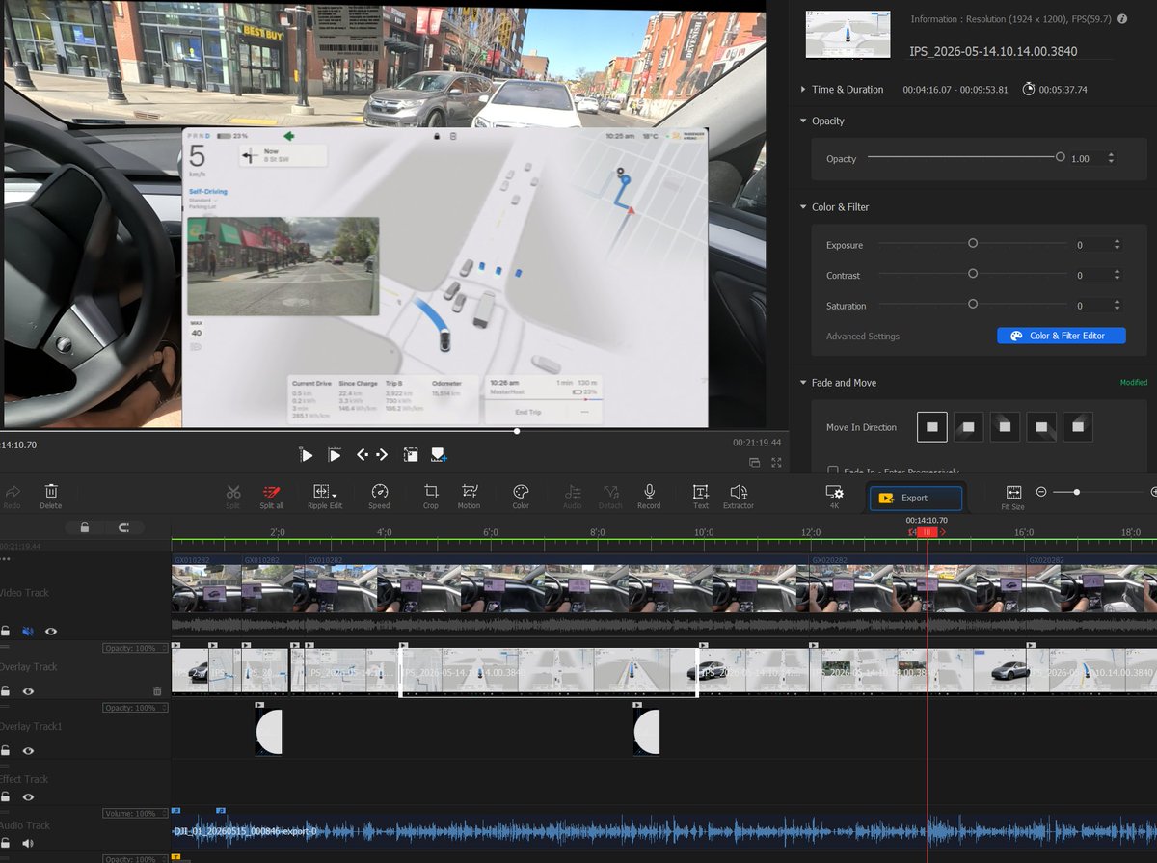Click the red playhead marker at 00:14:10.70
This screenshot has width=1157, height=863.
click(x=927, y=532)
